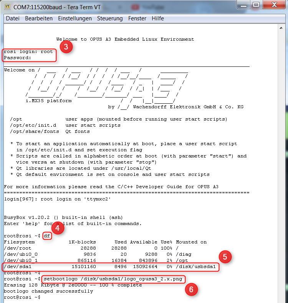Open the Bearbeiten menu

(x=39, y=18)
